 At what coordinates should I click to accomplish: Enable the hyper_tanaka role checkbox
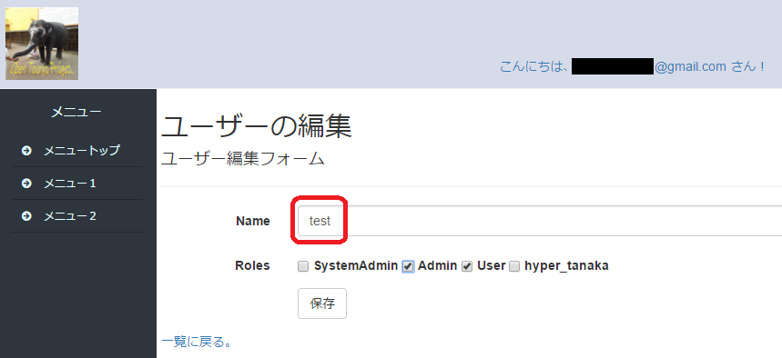coord(514,266)
